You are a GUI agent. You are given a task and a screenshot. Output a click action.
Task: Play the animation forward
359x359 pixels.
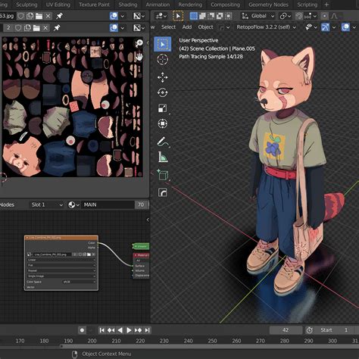coord(129,330)
